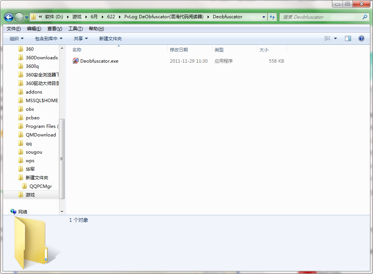Open the 查看(V) menu
This screenshot has width=373, height=274.
tap(55, 29)
